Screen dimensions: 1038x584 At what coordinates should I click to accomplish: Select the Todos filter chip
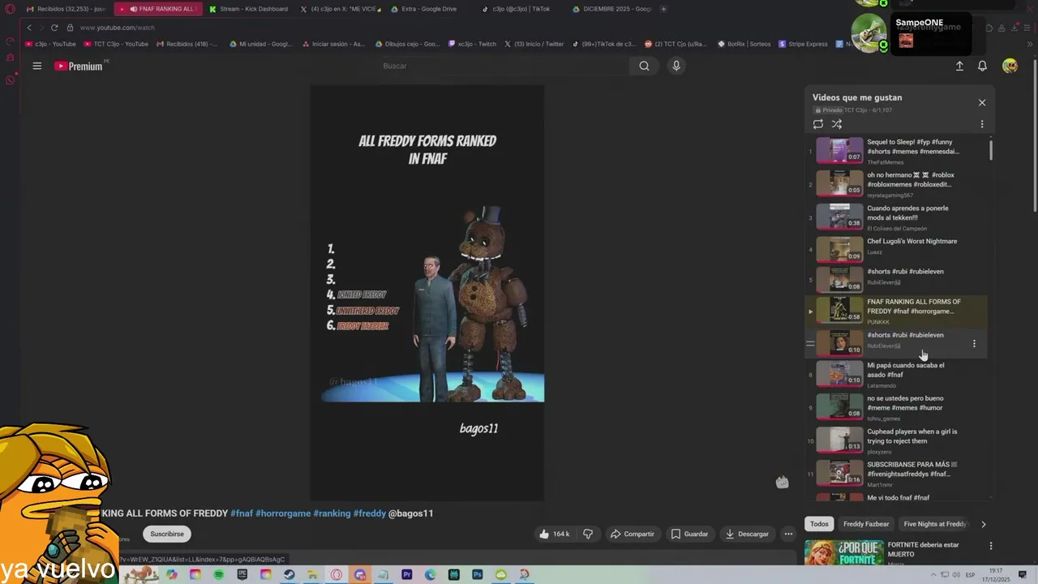[820, 524]
